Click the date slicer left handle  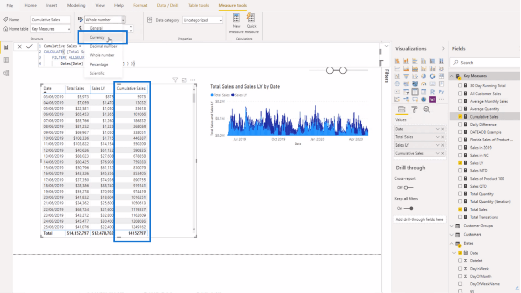pyautogui.click(x=330, y=70)
